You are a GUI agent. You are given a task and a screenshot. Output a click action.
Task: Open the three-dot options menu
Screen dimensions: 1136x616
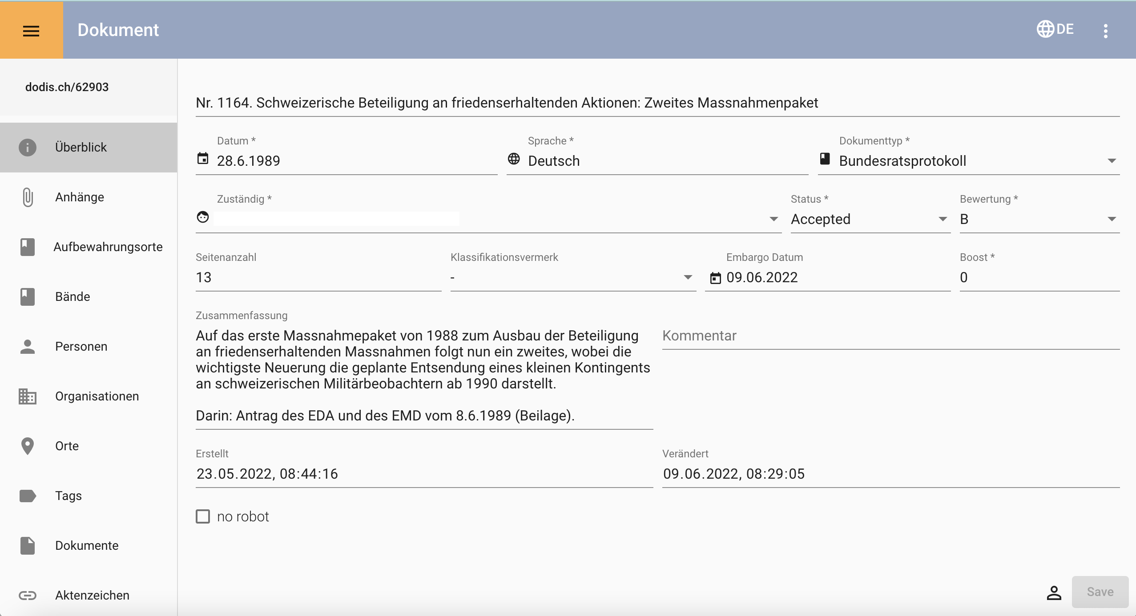[1105, 31]
